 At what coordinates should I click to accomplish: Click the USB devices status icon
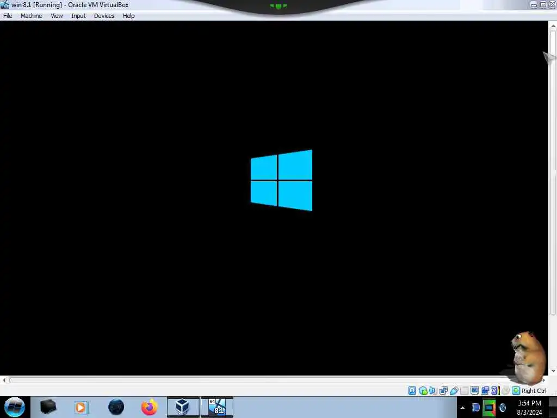point(454,391)
